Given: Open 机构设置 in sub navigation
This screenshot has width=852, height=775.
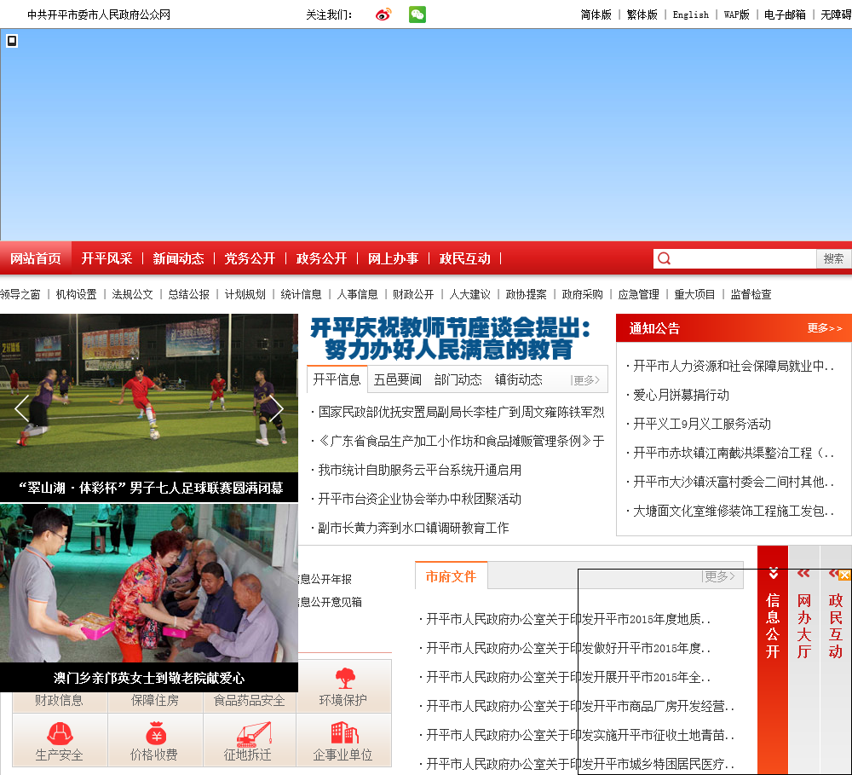Looking at the screenshot, I should pyautogui.click(x=77, y=294).
